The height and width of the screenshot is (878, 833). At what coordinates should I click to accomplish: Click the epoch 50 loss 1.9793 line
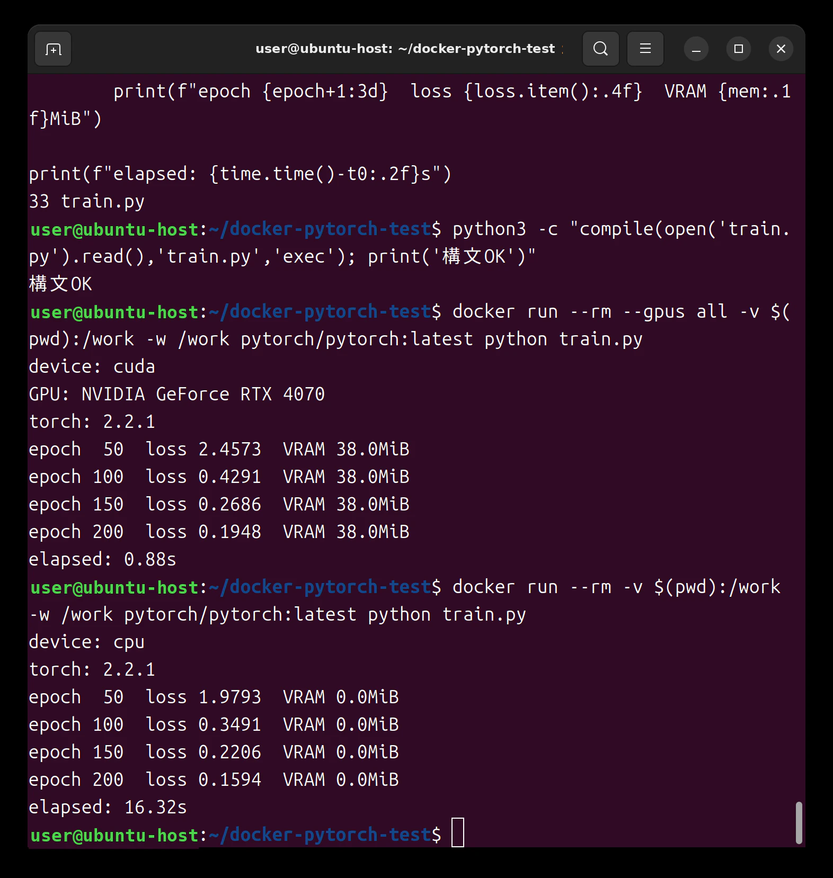[214, 697]
